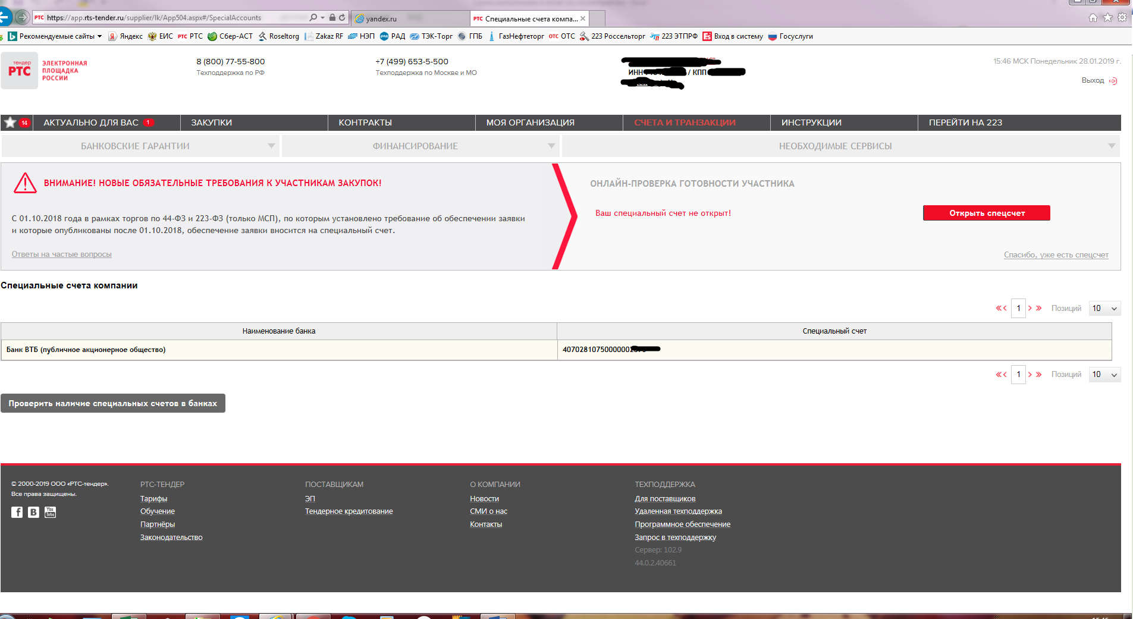This screenshot has height=619, width=1133.
Task: Click the browser address bar URL field
Action: click(x=172, y=18)
